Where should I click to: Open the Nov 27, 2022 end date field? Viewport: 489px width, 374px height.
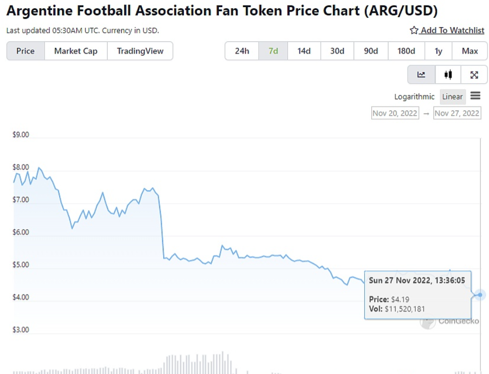point(457,113)
